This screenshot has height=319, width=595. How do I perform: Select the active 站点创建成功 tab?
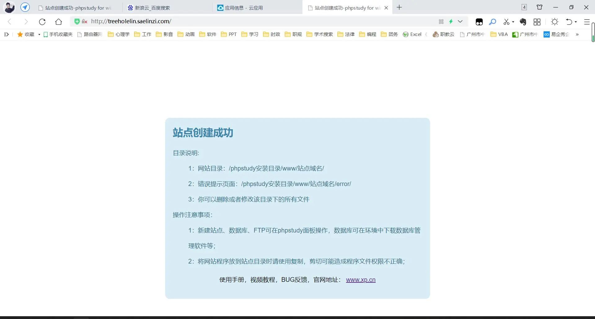tap(347, 8)
